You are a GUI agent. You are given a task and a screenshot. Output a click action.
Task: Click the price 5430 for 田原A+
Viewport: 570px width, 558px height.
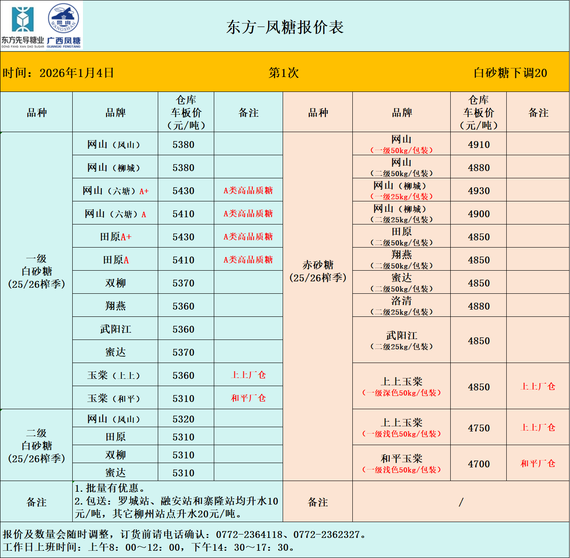pyautogui.click(x=183, y=237)
